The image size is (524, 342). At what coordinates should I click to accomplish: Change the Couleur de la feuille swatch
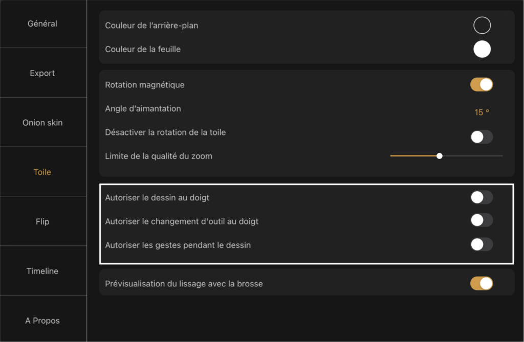482,49
